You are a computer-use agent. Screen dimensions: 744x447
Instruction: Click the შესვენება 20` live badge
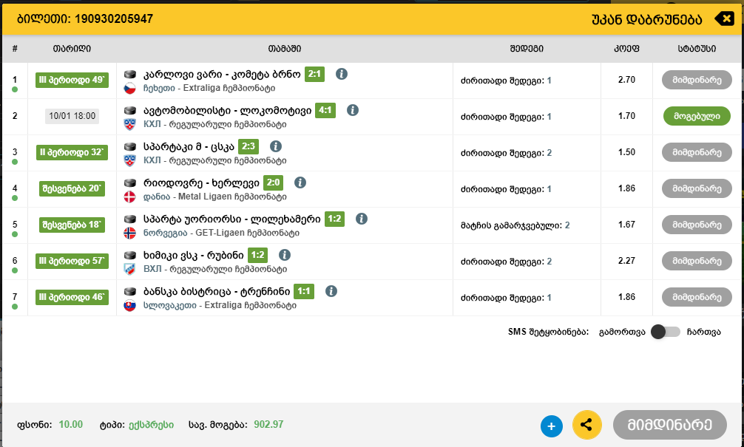click(x=72, y=188)
